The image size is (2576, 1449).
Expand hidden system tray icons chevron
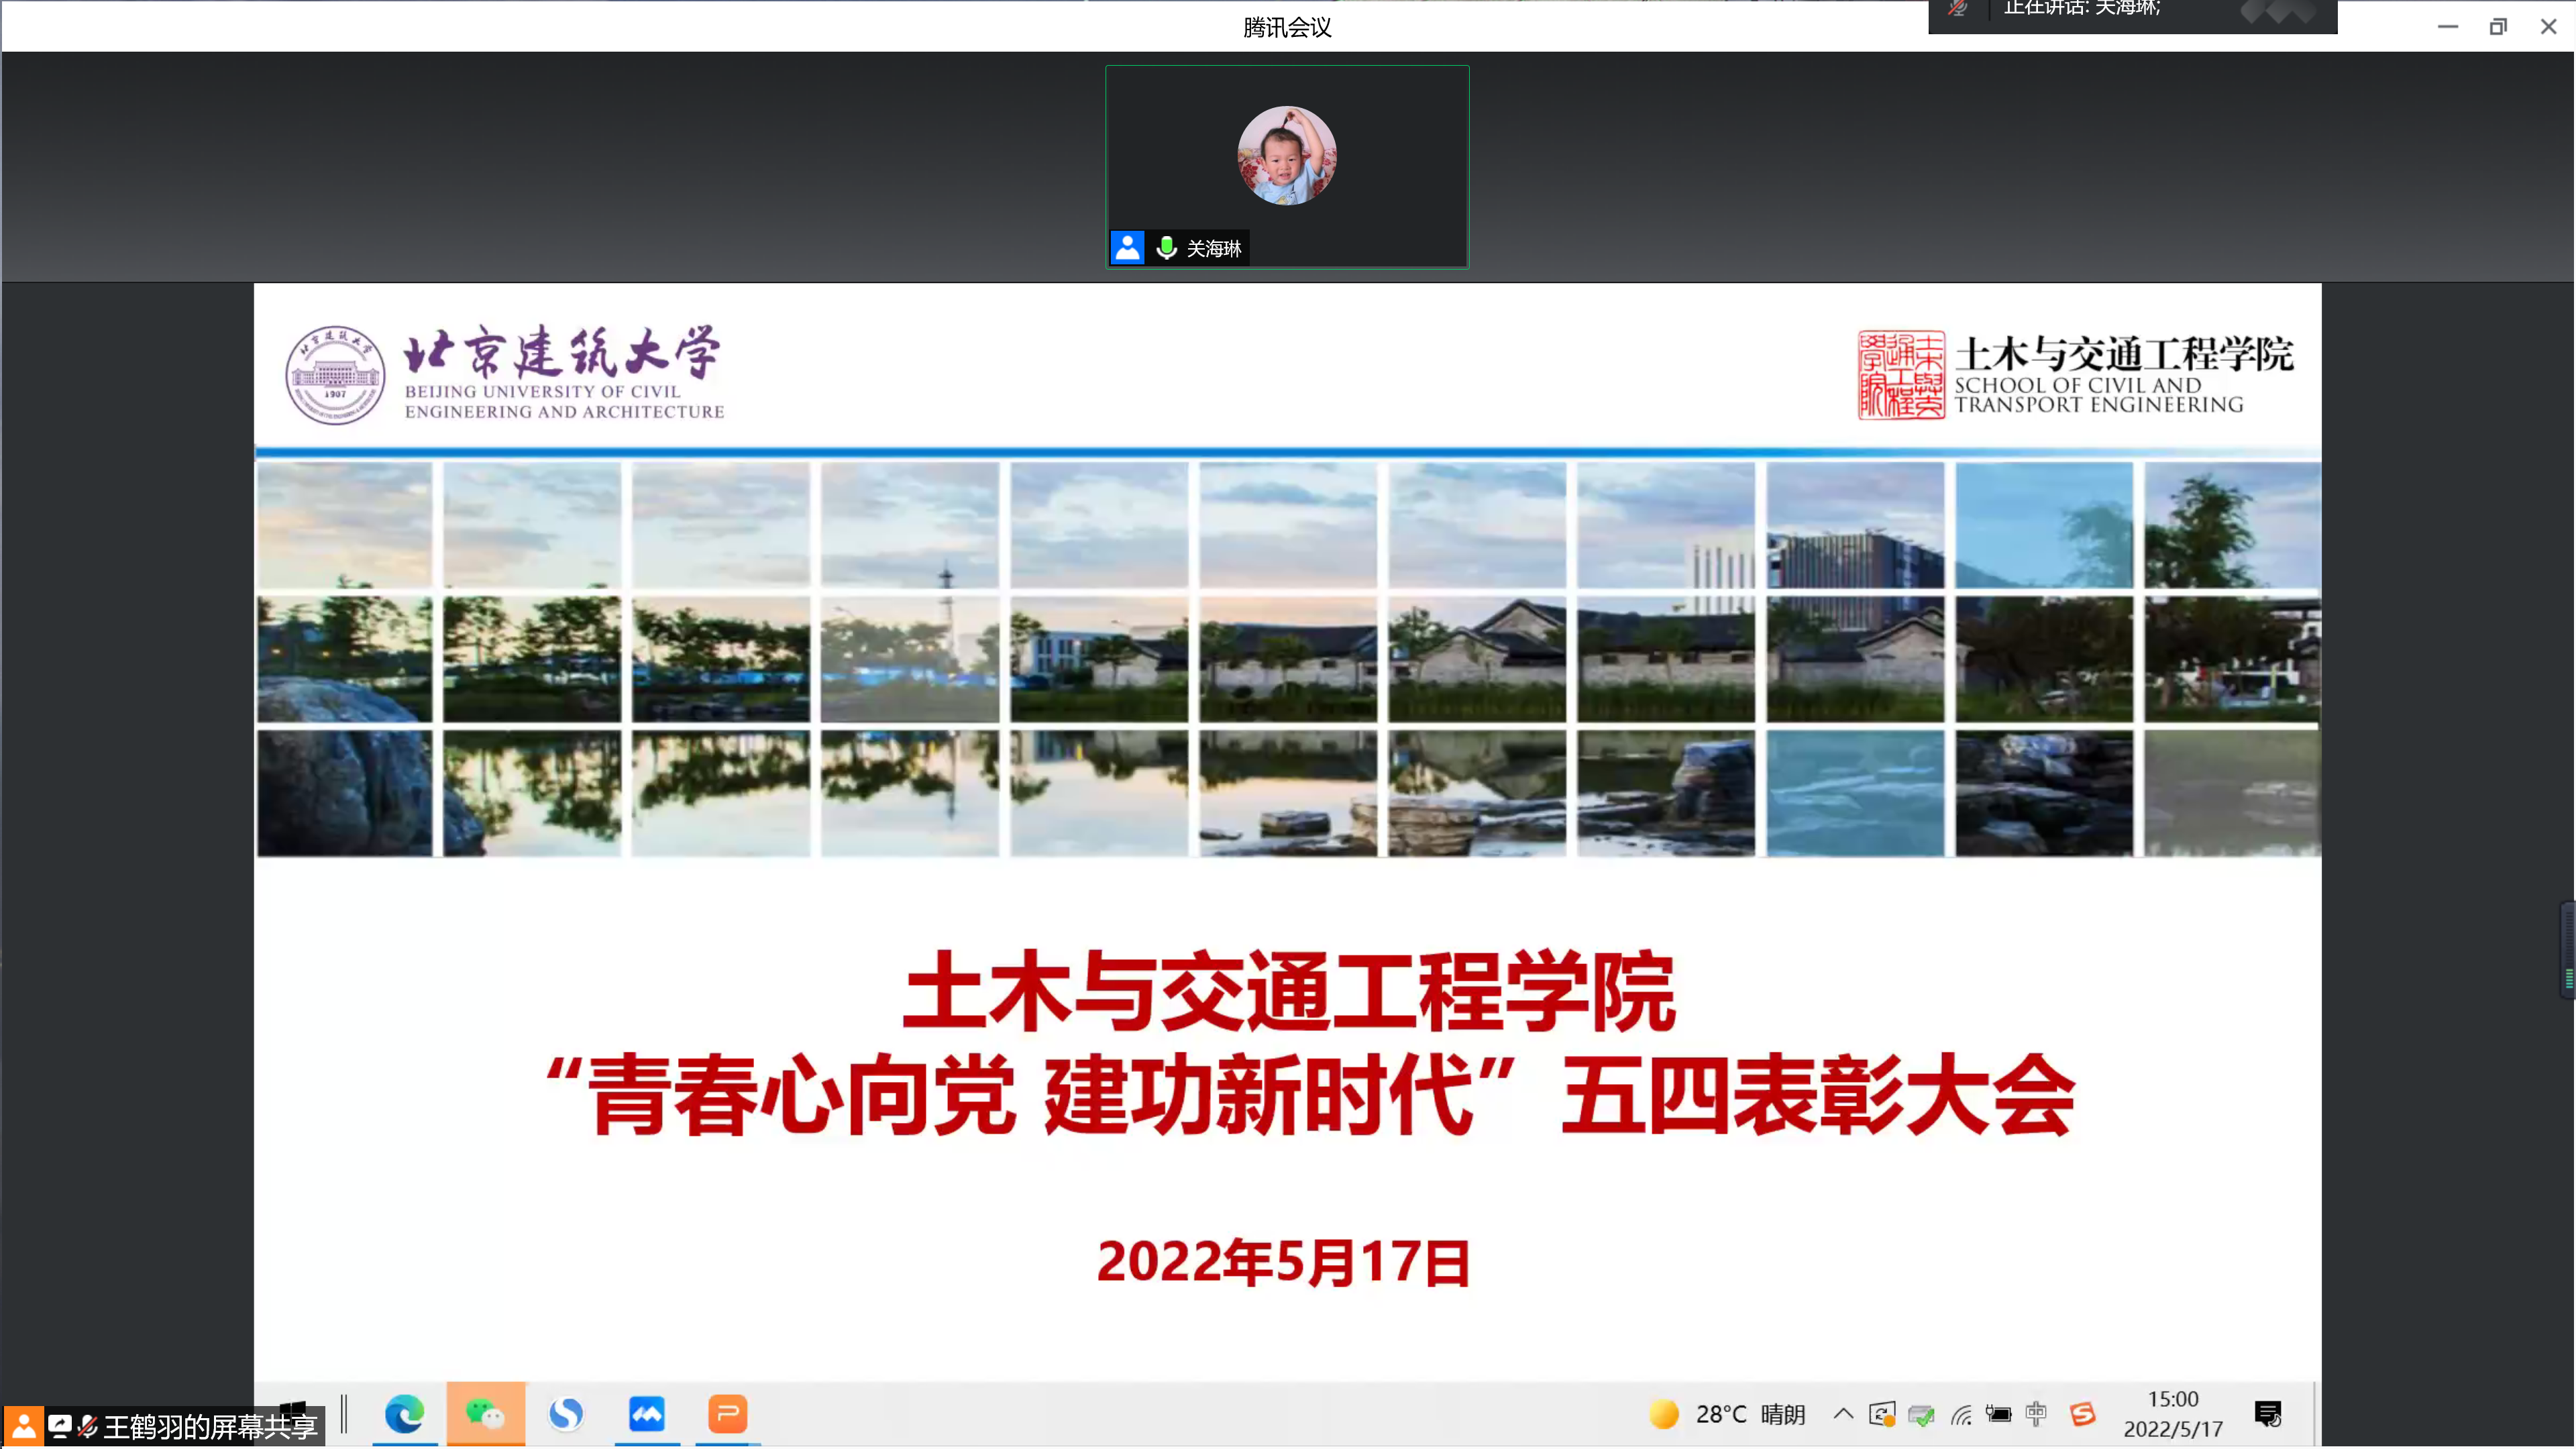(1843, 1414)
